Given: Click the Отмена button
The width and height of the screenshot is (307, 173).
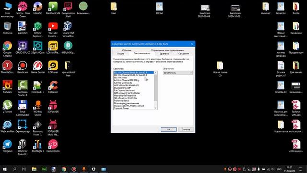Looking at the screenshot, I should coord(186,129).
